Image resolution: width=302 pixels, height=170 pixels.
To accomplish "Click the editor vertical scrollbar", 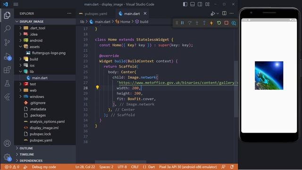I will (x=236, y=89).
